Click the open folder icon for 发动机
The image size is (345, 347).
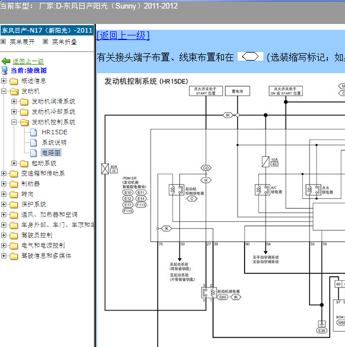pyautogui.click(x=14, y=91)
